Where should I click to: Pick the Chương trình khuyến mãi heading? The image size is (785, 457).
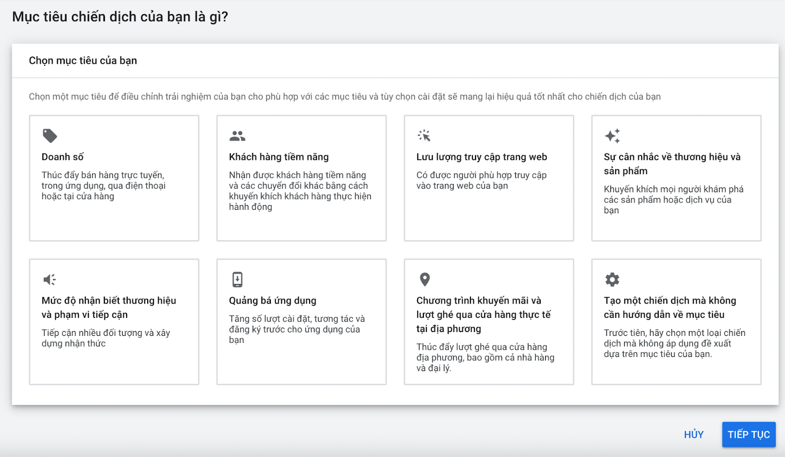coord(484,314)
